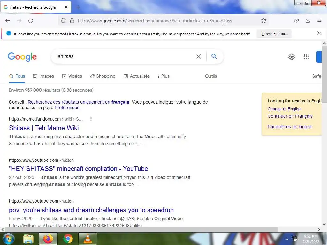Screen dimensions: 327x245
Task: Open Paramètres de langue link
Action: click(290, 127)
